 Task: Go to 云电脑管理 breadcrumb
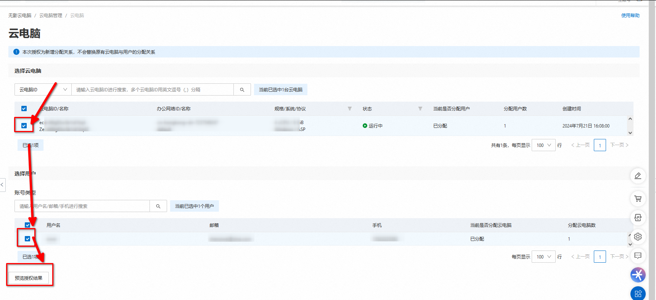(x=51, y=16)
